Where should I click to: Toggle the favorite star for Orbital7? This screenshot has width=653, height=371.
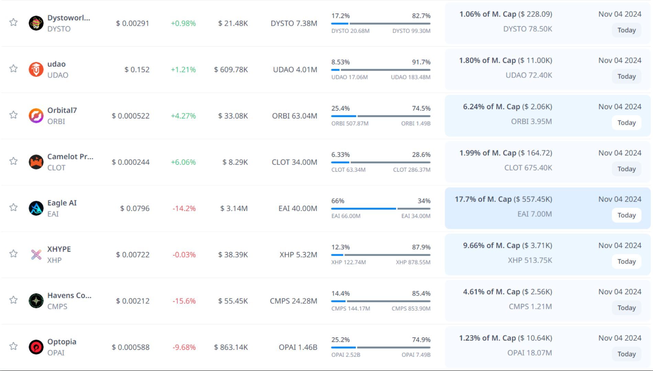13,115
